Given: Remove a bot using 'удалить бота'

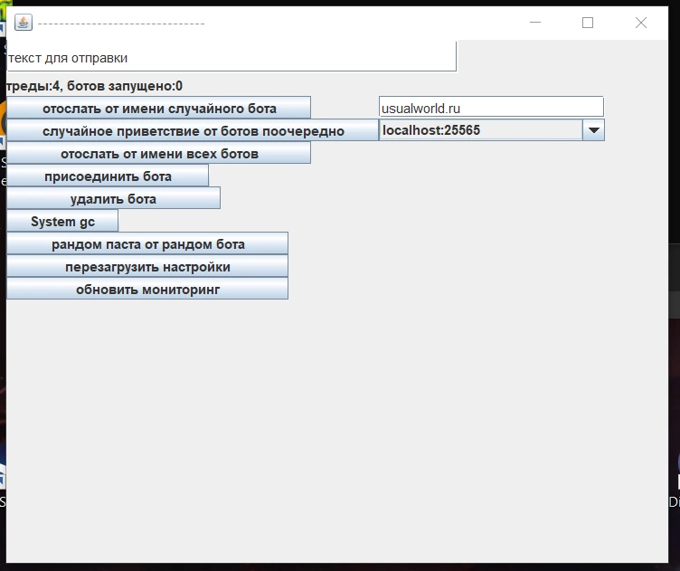Looking at the screenshot, I should [113, 199].
